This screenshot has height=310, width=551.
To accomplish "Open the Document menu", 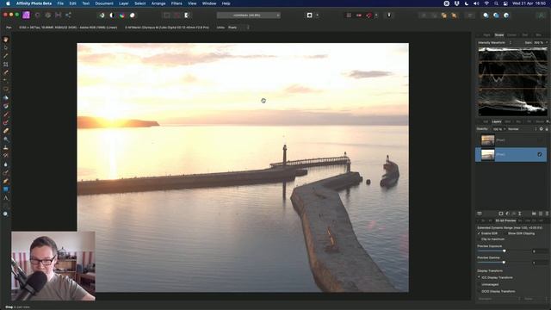I will tap(104, 3).
